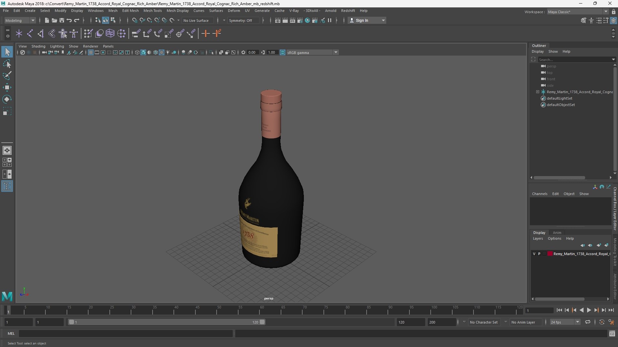
Task: Activate the Move tool in toolbox
Action: [x=7, y=87]
